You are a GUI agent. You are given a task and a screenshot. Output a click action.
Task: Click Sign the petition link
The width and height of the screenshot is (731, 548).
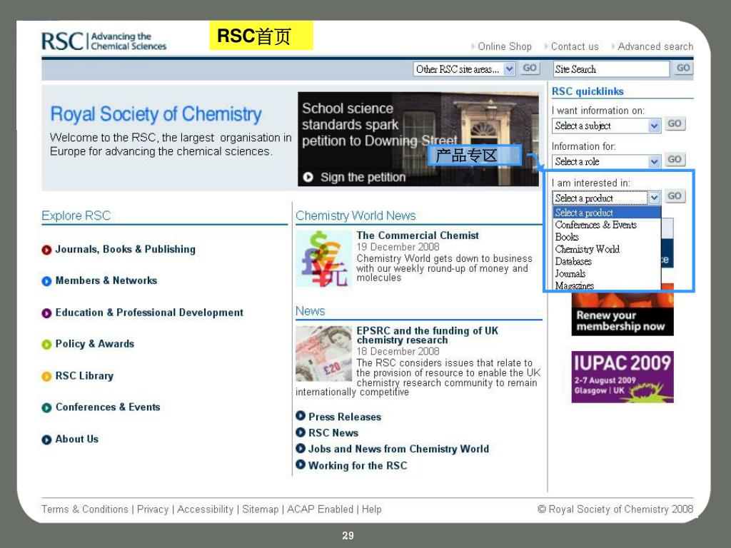[363, 178]
